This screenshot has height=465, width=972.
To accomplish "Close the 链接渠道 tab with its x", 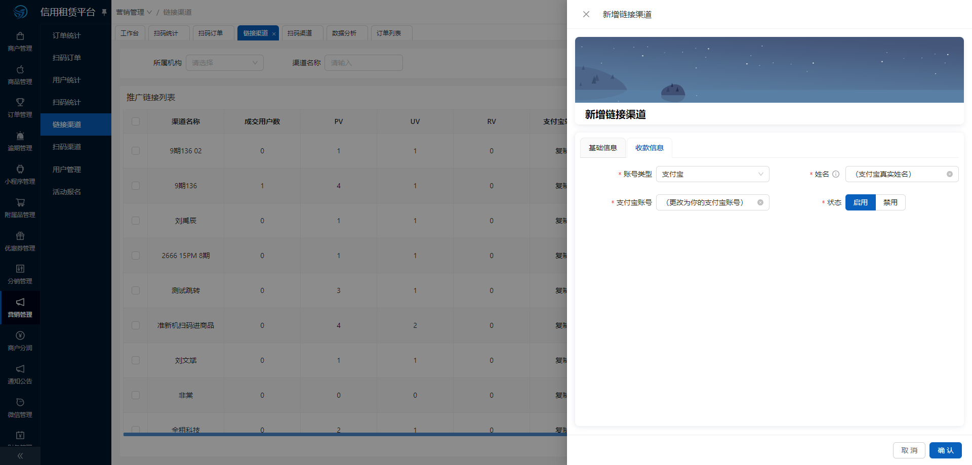I will pos(274,34).
